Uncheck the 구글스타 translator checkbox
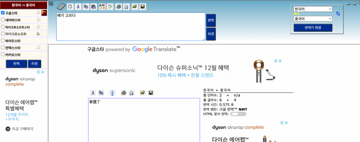Viewport: 360px width, 142px height. click(3, 13)
